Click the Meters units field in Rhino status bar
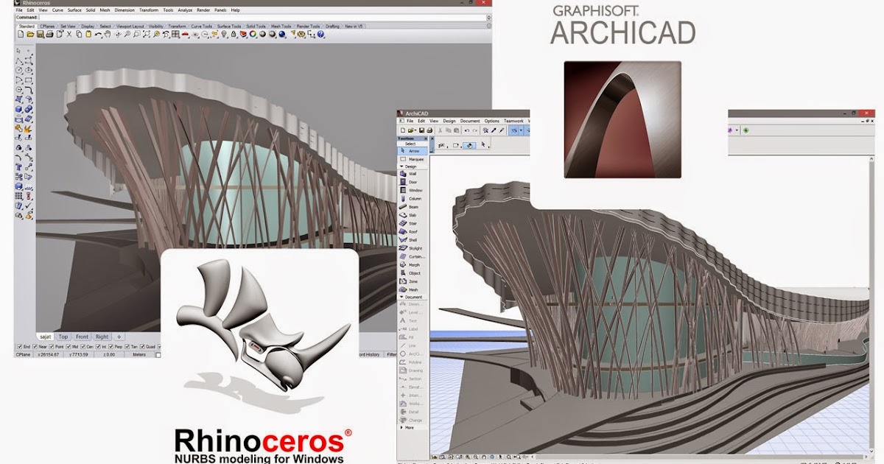Viewport: 884px width, 464px height. pyautogui.click(x=139, y=354)
